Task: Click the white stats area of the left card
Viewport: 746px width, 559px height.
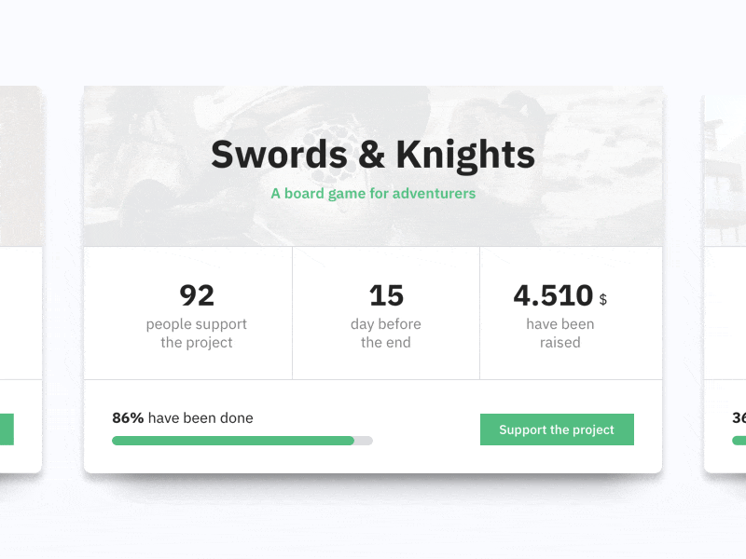Action: 21,312
